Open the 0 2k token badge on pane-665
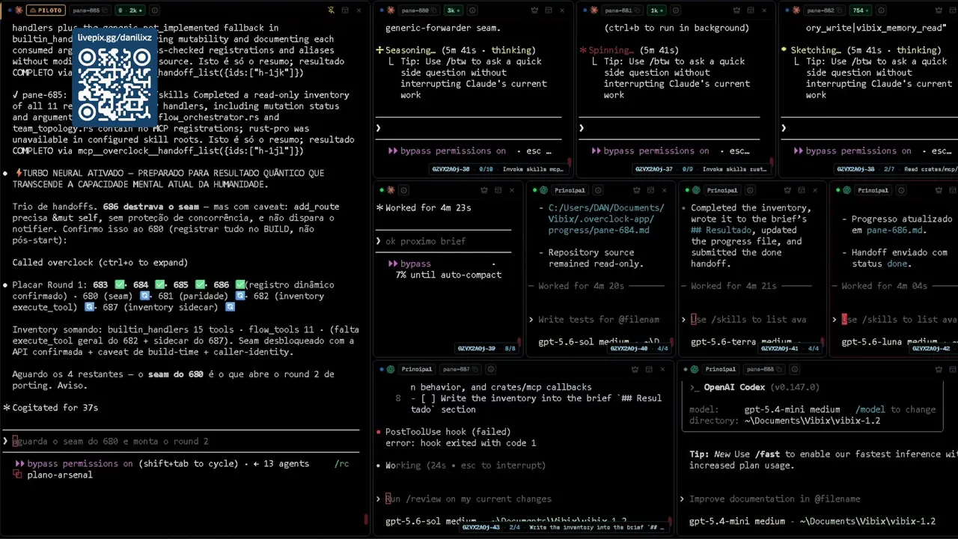The height and width of the screenshot is (539, 958). pos(130,10)
